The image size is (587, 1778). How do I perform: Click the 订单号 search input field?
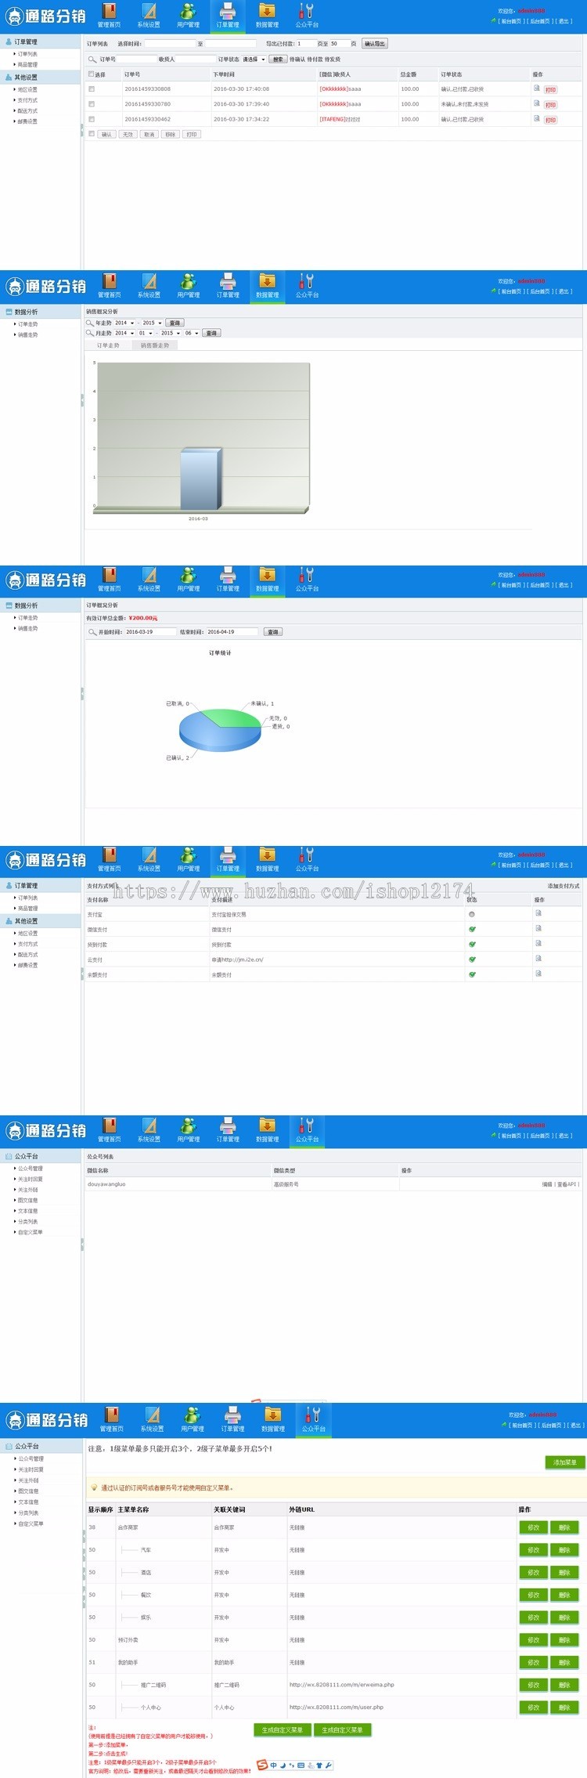coord(136,60)
